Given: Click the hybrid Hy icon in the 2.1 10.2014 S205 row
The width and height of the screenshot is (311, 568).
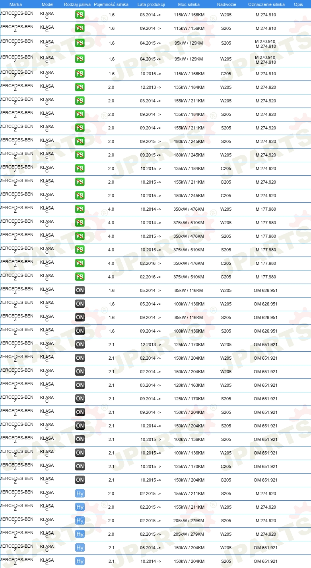Looking at the screenshot, I should point(80,561).
